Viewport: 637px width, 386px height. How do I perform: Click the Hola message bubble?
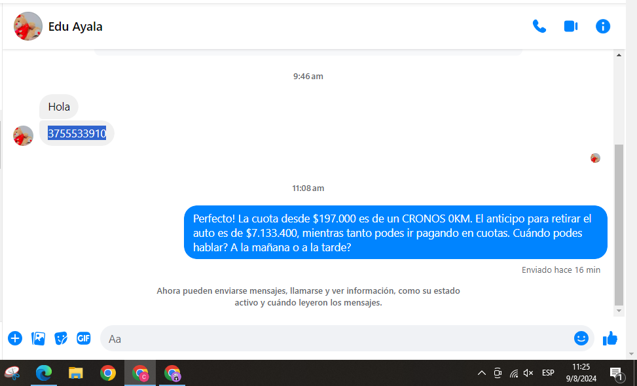click(59, 107)
